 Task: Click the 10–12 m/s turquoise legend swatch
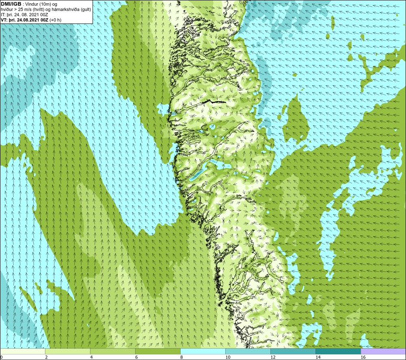click(x=248, y=351)
